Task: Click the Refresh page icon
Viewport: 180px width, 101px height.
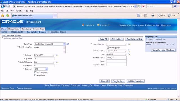Action: (139, 6)
